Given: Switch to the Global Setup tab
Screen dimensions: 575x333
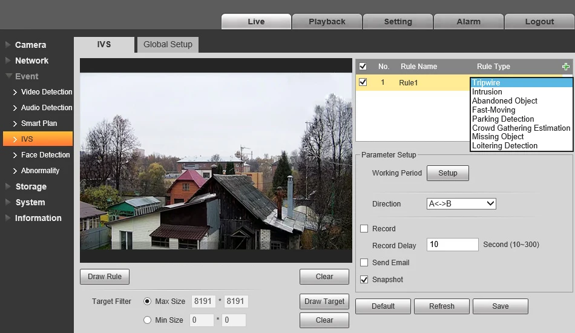Looking at the screenshot, I should 168,44.
